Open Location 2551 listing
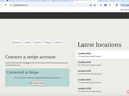The image size is (129, 96). [x=102, y=55]
